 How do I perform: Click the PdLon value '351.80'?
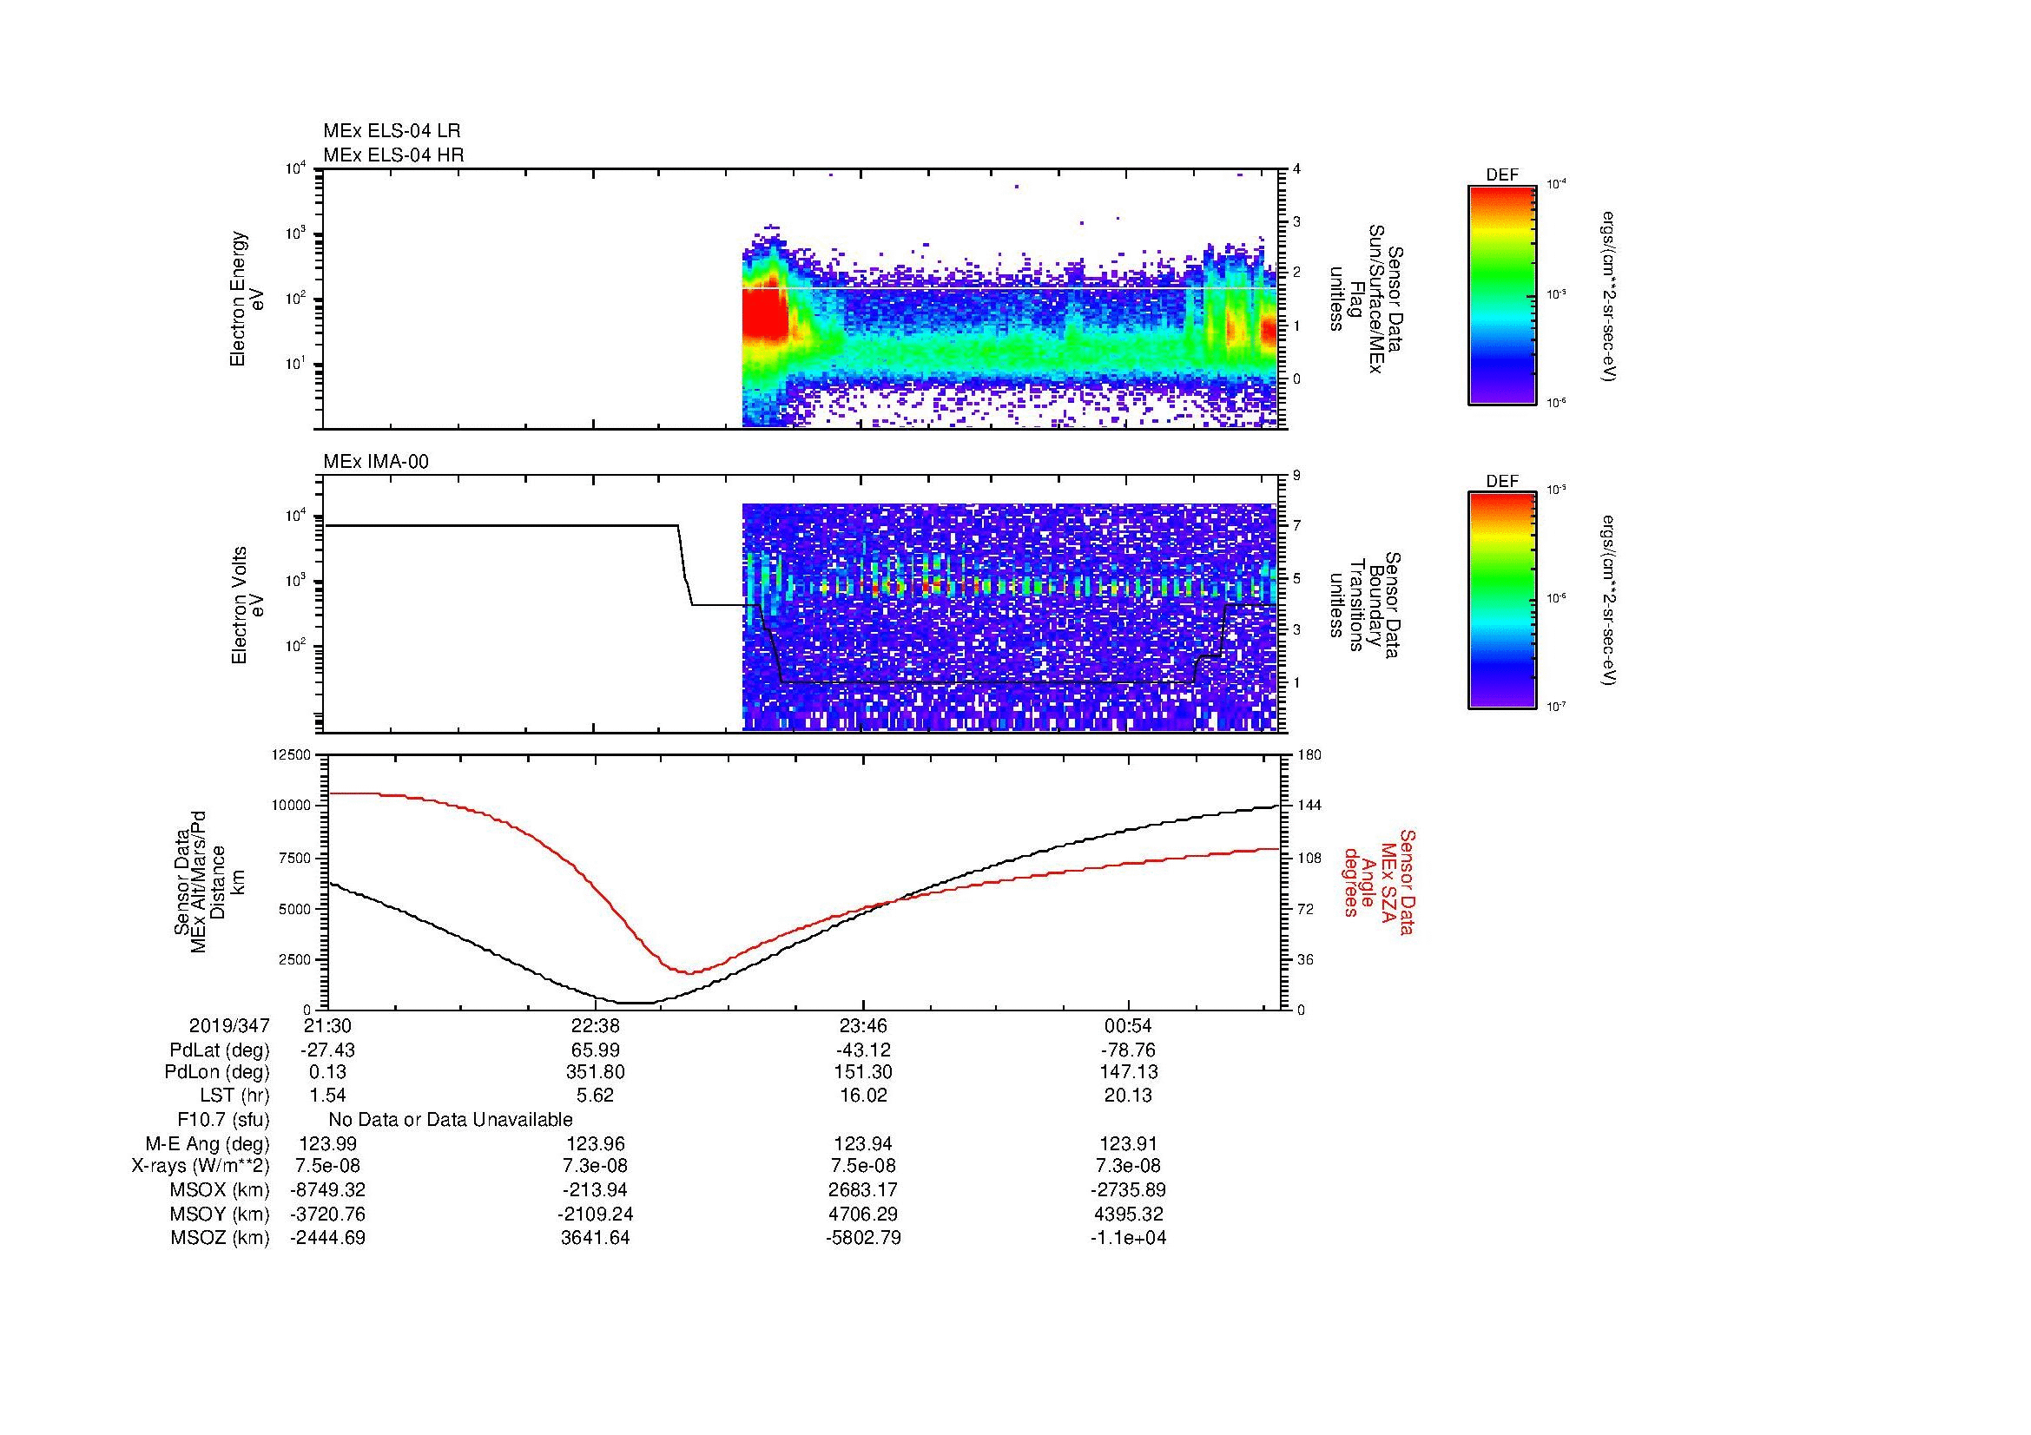click(x=596, y=1072)
